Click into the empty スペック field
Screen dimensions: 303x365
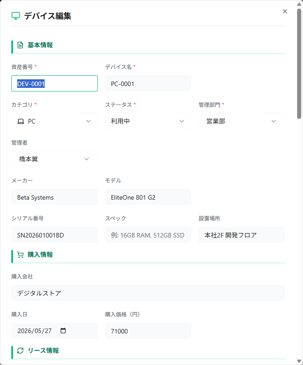tap(148, 235)
